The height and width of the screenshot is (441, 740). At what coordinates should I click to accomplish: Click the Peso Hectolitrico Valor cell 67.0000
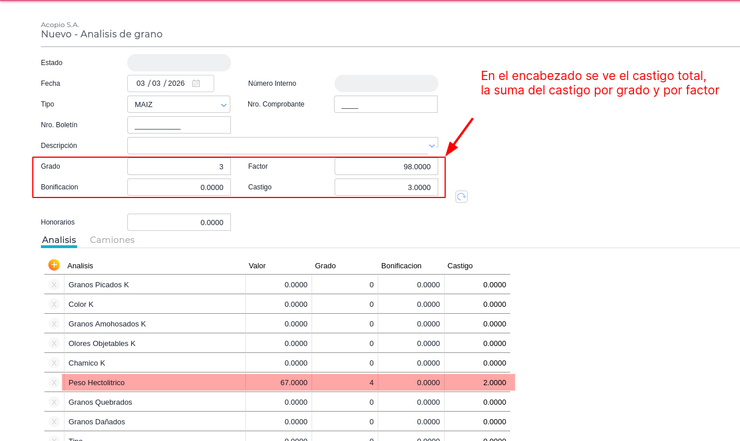pyautogui.click(x=279, y=382)
